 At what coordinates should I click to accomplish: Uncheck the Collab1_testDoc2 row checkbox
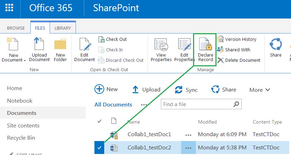[99, 148]
